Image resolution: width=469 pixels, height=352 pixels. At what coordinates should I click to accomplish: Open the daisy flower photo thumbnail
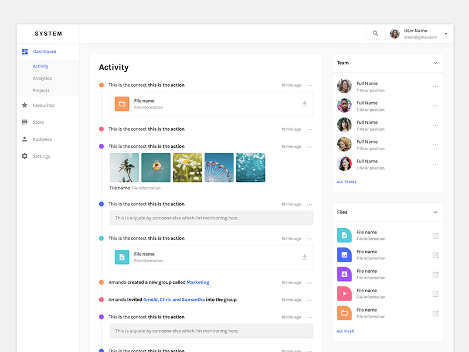[x=188, y=168]
